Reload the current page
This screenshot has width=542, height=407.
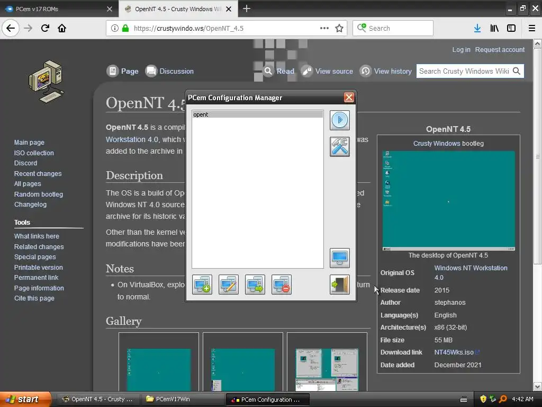click(x=45, y=28)
